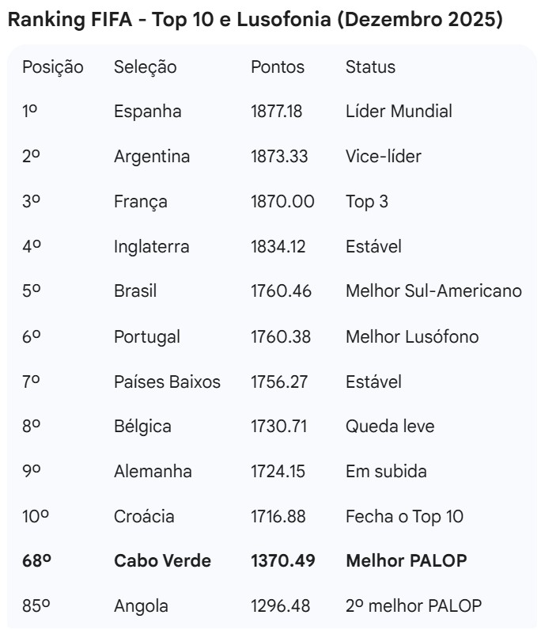Screen dimensions: 541x630
Task: Select the Países Baixos team cell
Action: click(x=167, y=381)
